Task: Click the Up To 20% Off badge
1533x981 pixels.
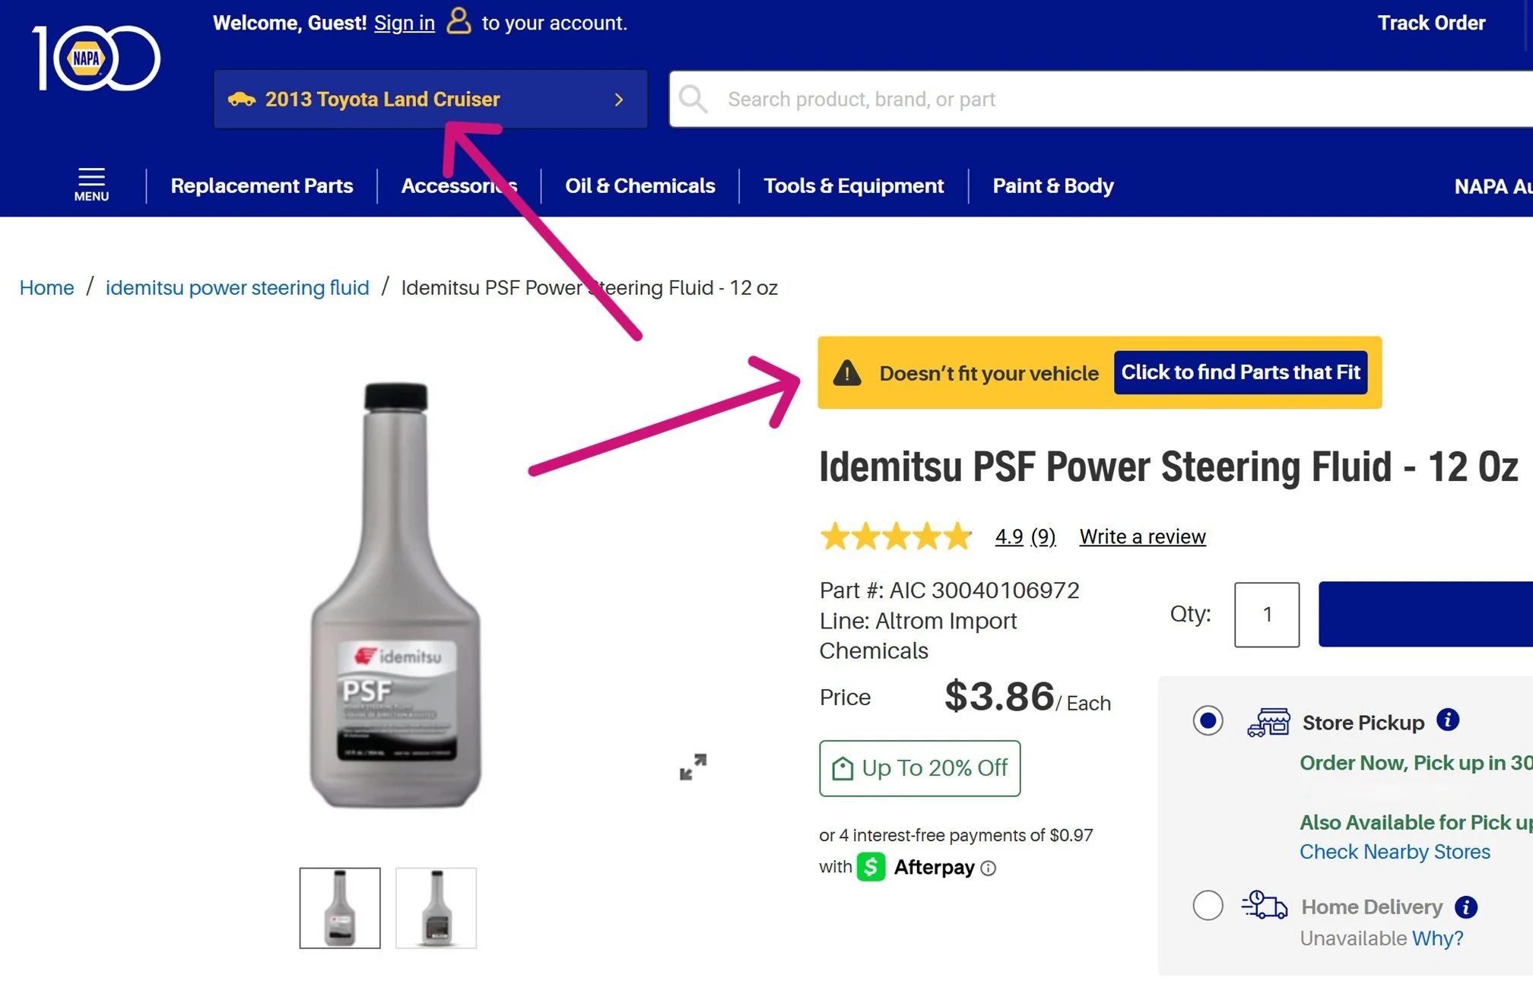Action: 919,768
